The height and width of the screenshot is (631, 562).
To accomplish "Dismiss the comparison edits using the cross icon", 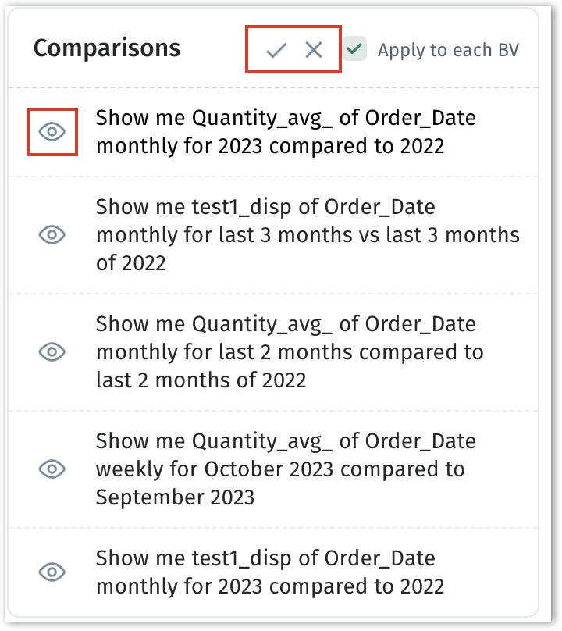I will 314,51.
